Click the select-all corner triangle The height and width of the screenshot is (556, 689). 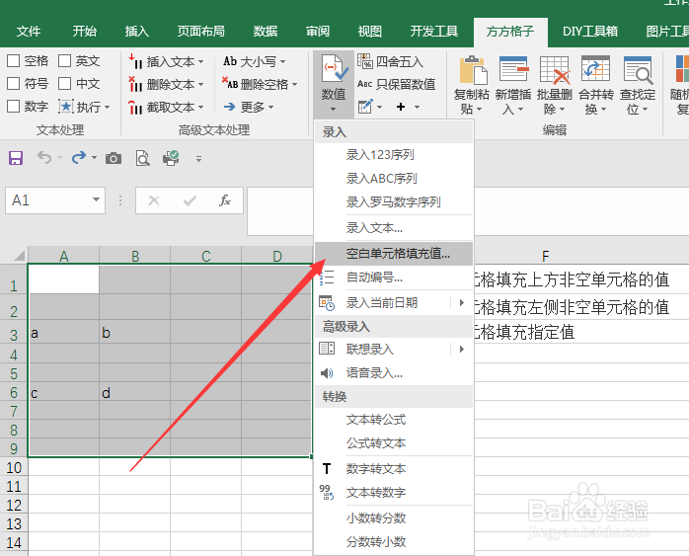click(x=19, y=256)
